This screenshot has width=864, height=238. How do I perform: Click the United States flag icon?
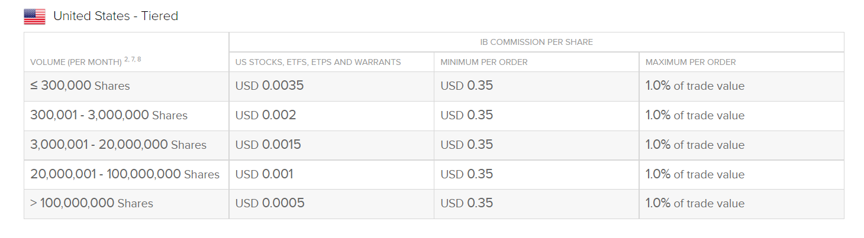[x=34, y=17]
